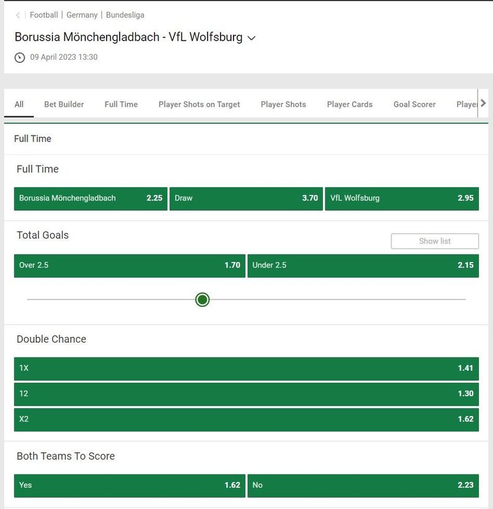Select the Draw odds 3.70
This screenshot has height=509, width=493.
(246, 198)
